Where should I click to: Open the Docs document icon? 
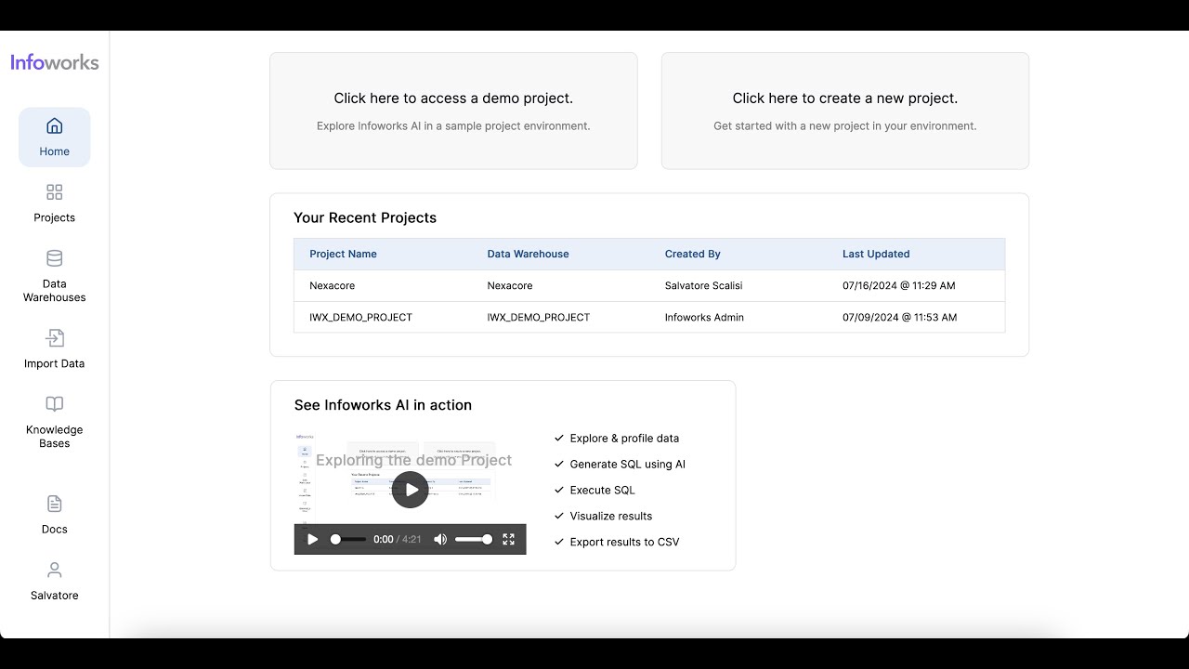[55, 504]
